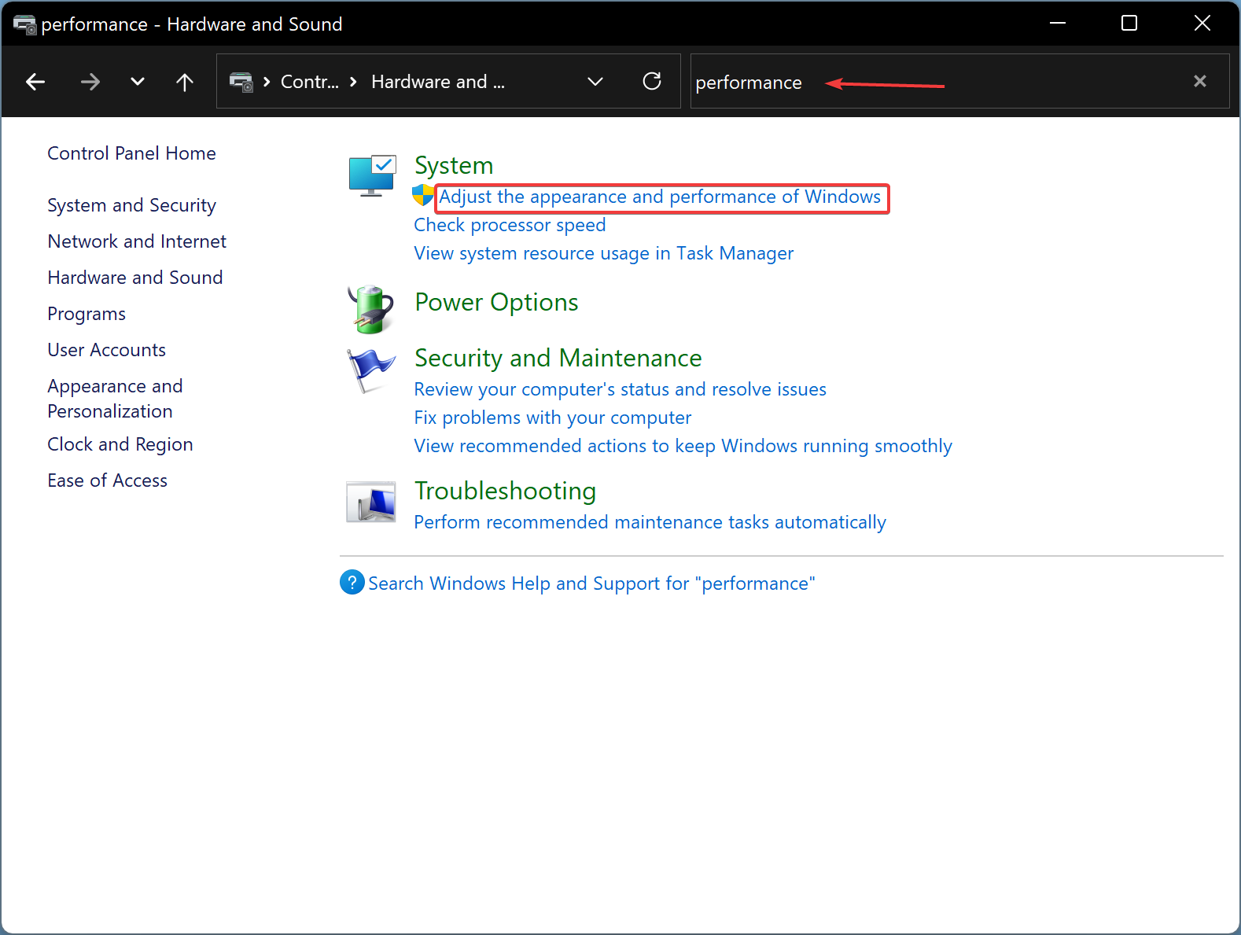Open the address bar history dropdown
Image resolution: width=1241 pixels, height=935 pixels.
pos(595,82)
